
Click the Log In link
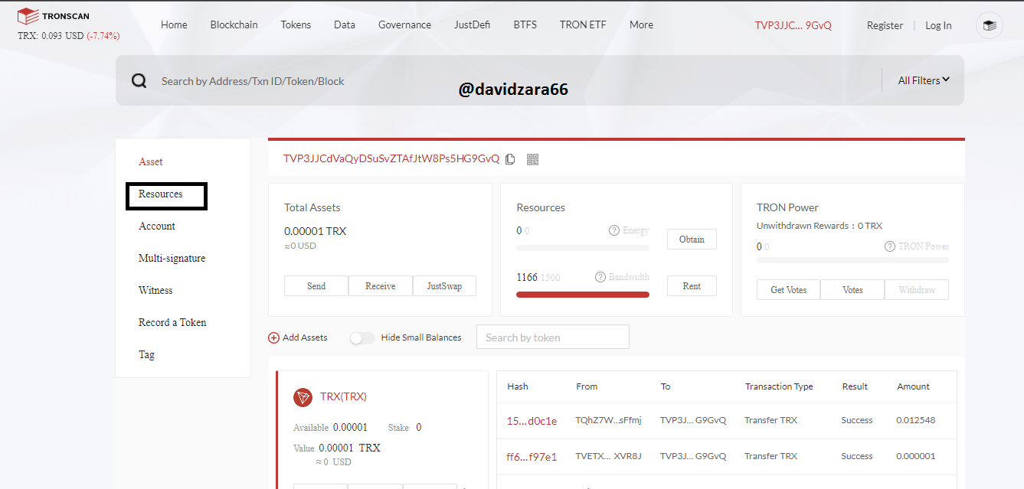tap(938, 25)
